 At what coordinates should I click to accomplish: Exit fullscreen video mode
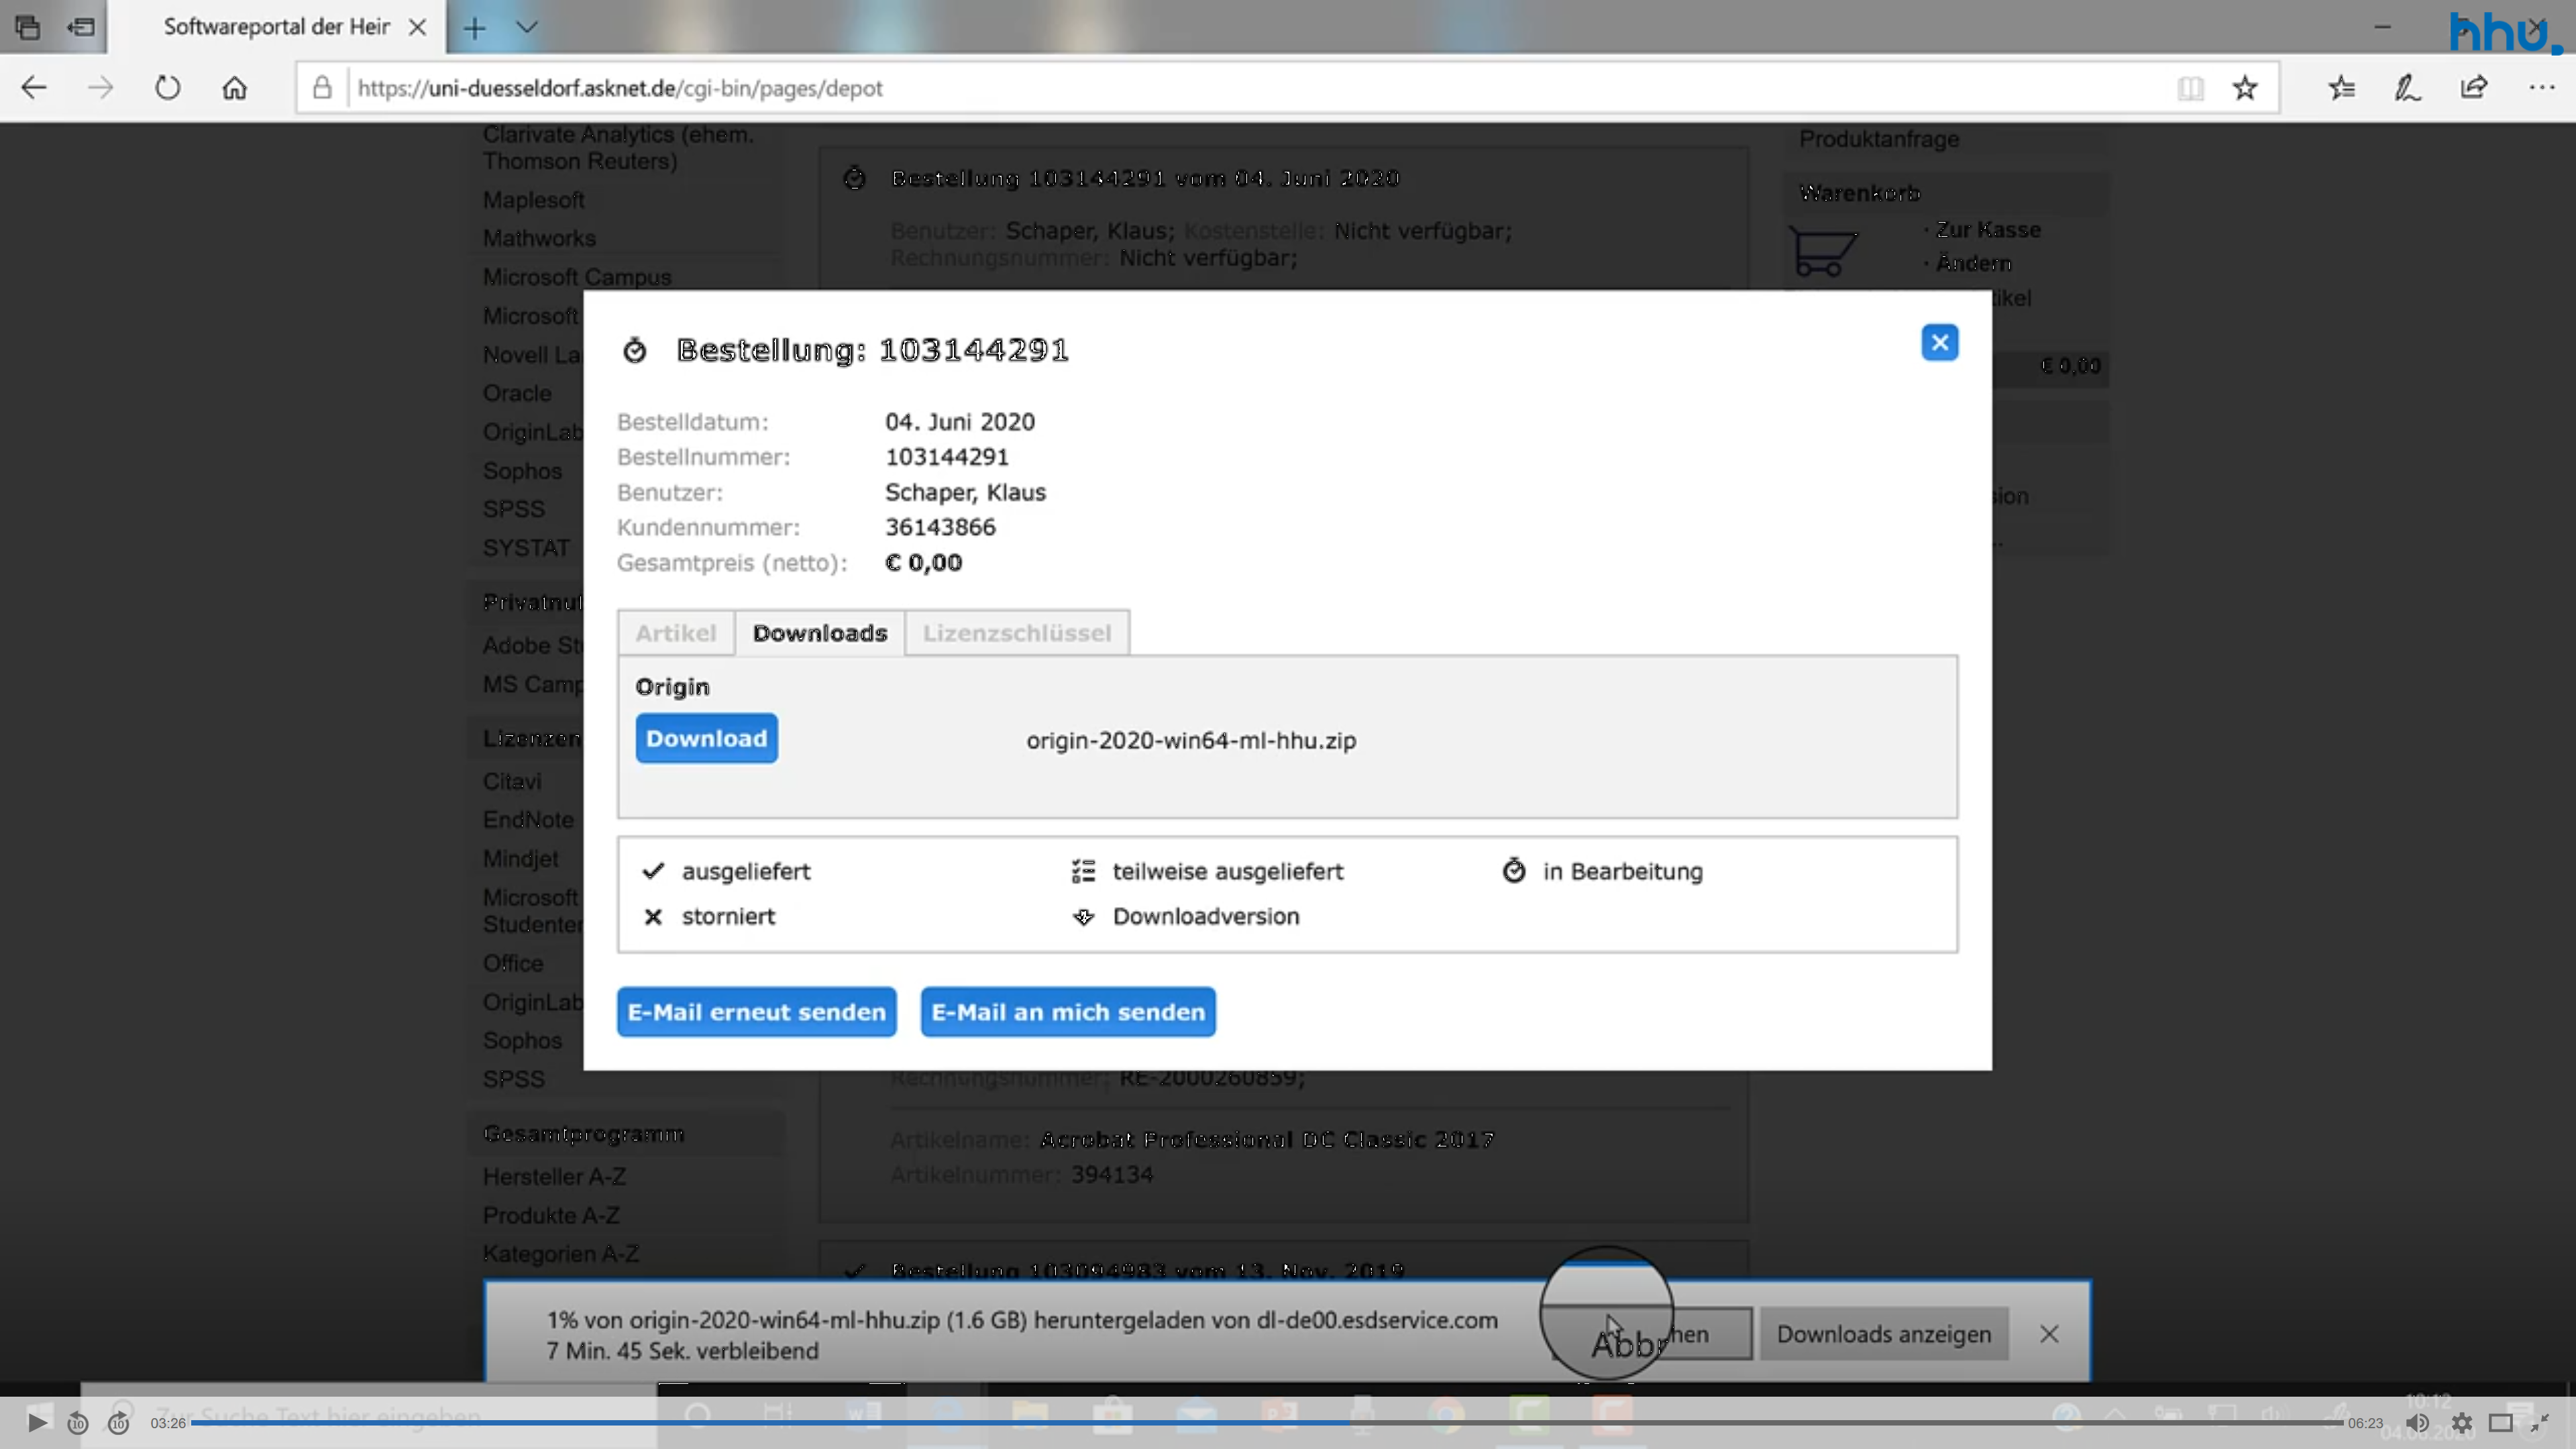(x=2539, y=1422)
